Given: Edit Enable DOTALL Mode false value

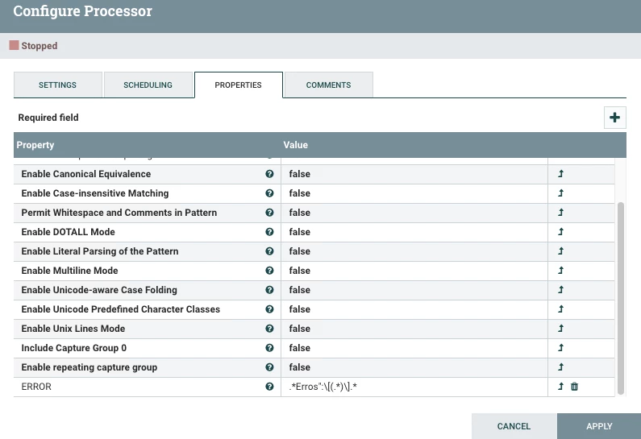Looking at the screenshot, I should tap(414, 232).
